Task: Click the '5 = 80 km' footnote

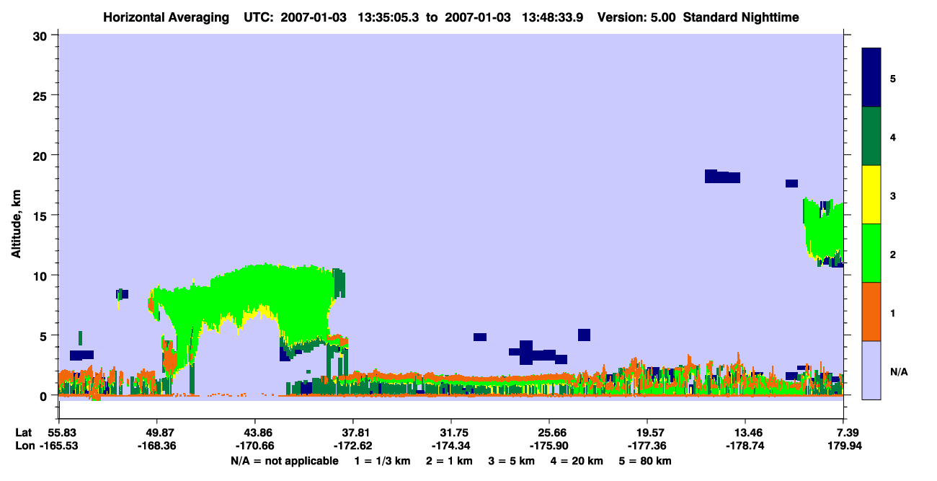Action: pos(647,461)
